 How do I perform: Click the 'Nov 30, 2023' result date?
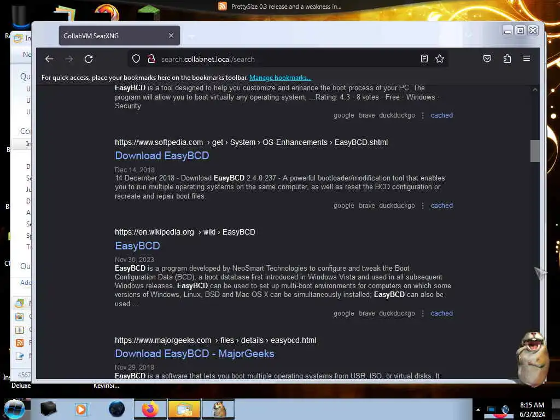[135, 259]
